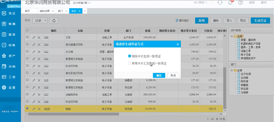Click the table horizontal scrollbar
Viewport: 274px width, 122px height.
pyautogui.click(x=73, y=114)
